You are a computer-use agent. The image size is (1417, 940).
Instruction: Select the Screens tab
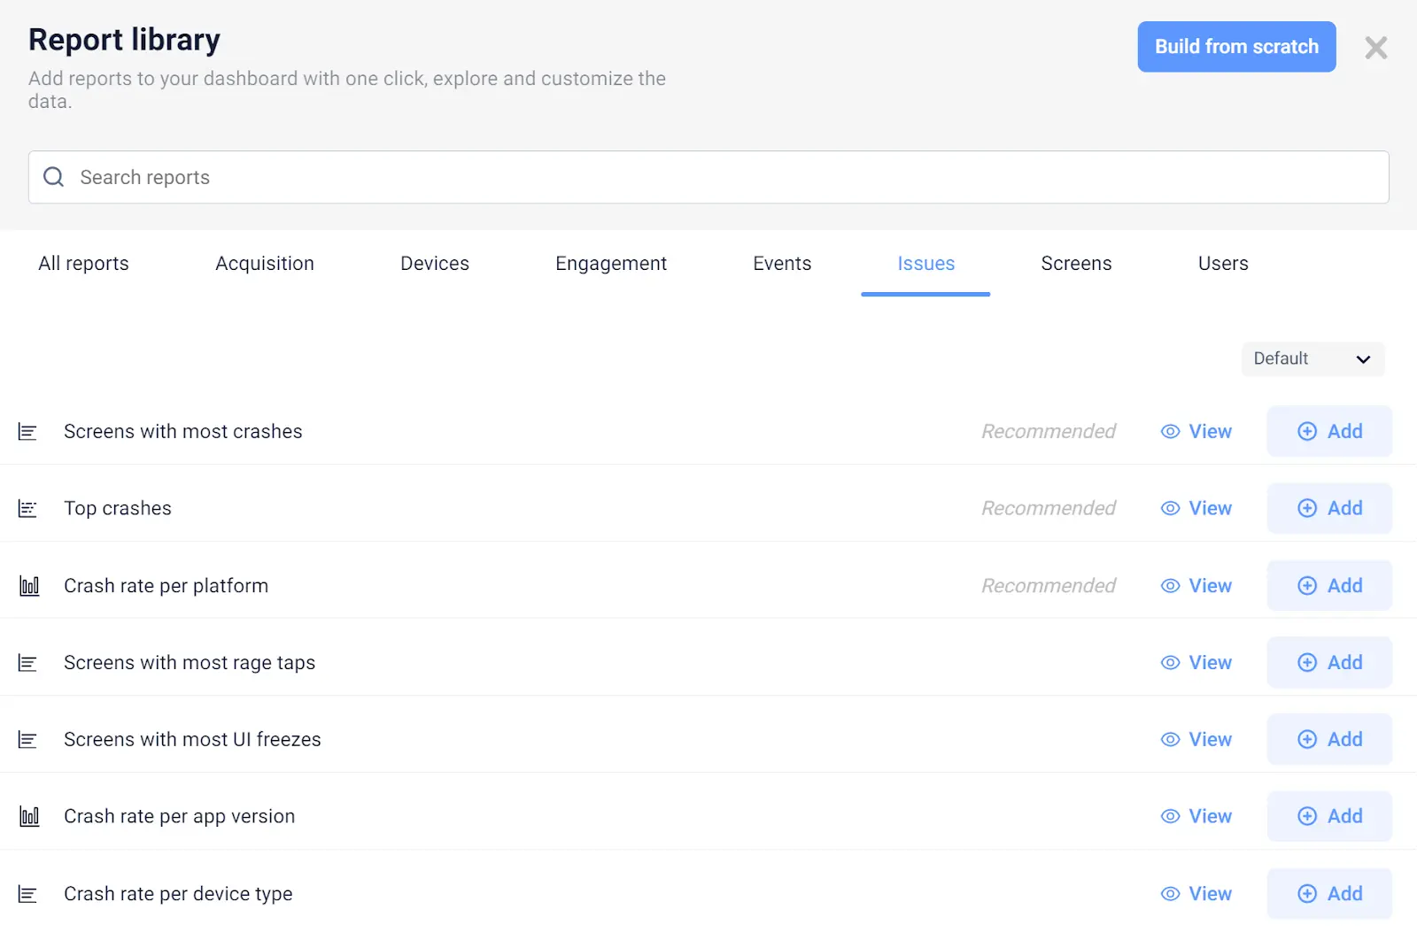(1076, 264)
